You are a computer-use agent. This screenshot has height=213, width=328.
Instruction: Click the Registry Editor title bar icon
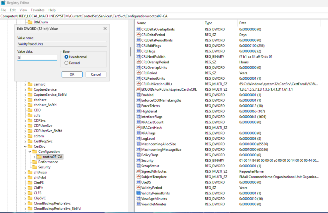pos(3,3)
